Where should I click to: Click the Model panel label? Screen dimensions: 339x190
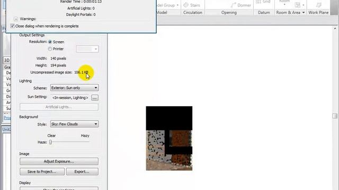point(162,13)
